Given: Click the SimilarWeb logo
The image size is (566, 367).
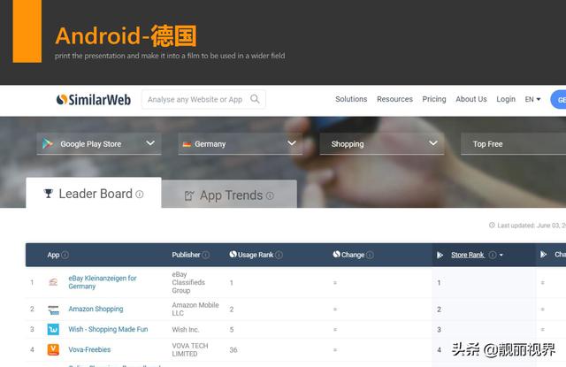Looking at the screenshot, I should click(94, 100).
